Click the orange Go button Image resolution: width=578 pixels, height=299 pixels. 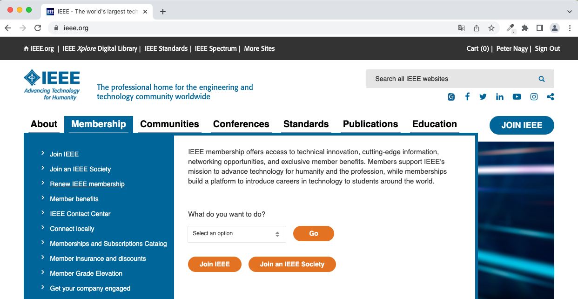click(314, 233)
